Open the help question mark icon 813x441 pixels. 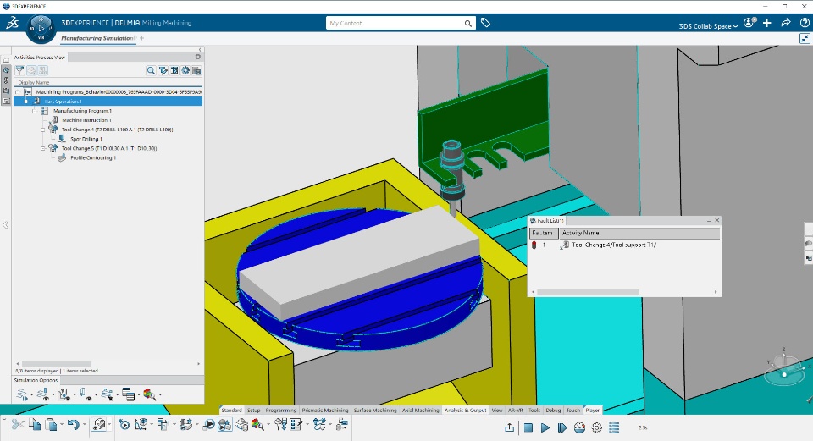tap(805, 23)
